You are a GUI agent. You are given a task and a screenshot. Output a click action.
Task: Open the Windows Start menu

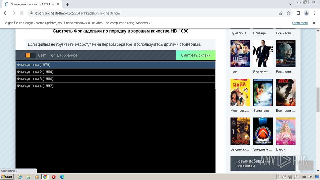click(x=7, y=177)
